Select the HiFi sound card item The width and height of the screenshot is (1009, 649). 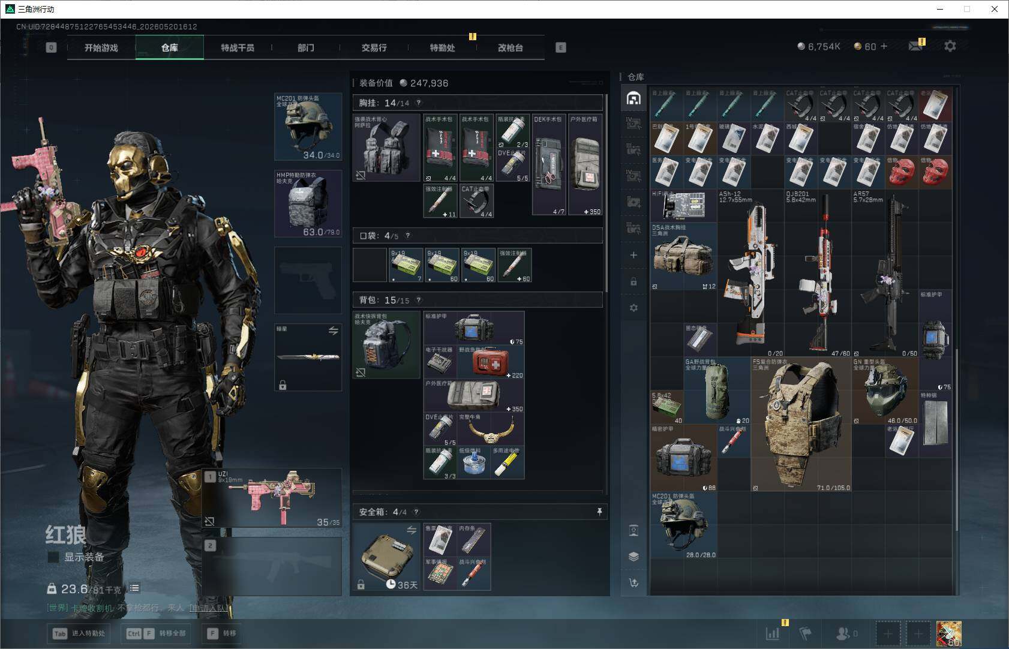(683, 206)
